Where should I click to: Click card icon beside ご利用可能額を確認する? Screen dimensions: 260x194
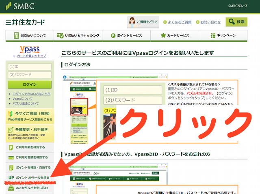pos(11,158)
